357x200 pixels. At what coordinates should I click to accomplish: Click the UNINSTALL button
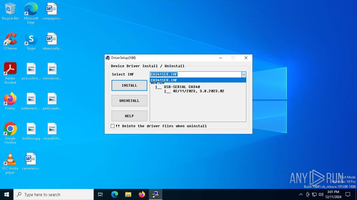click(129, 101)
